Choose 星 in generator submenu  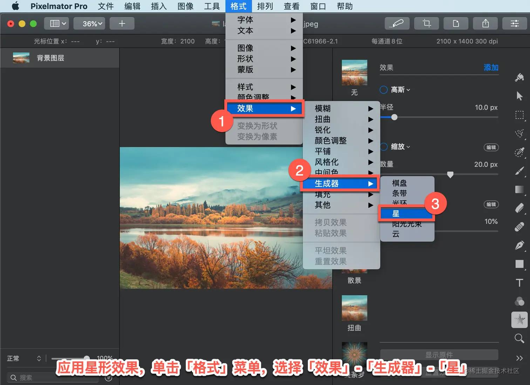tap(407, 214)
